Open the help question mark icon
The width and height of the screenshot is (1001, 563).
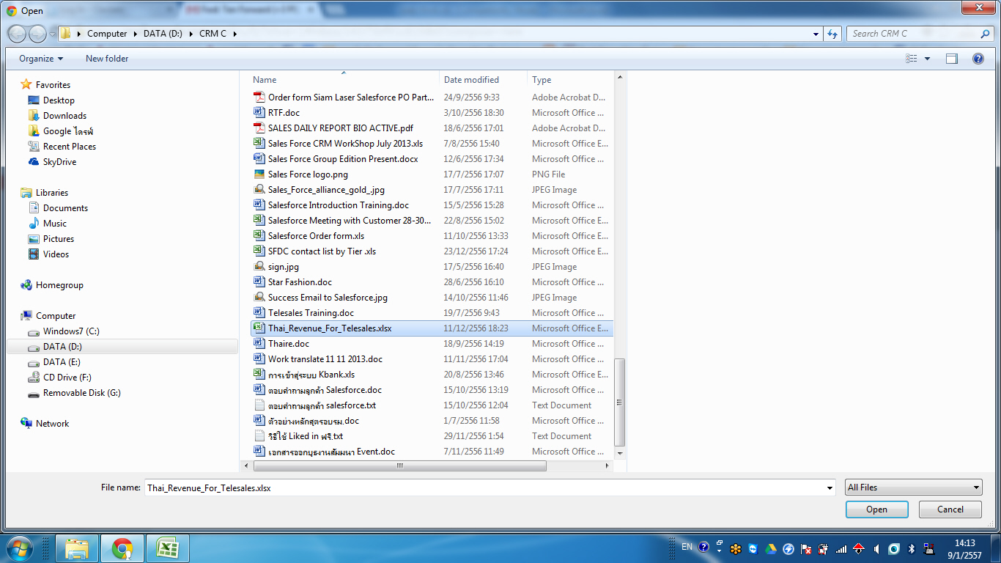pyautogui.click(x=978, y=59)
